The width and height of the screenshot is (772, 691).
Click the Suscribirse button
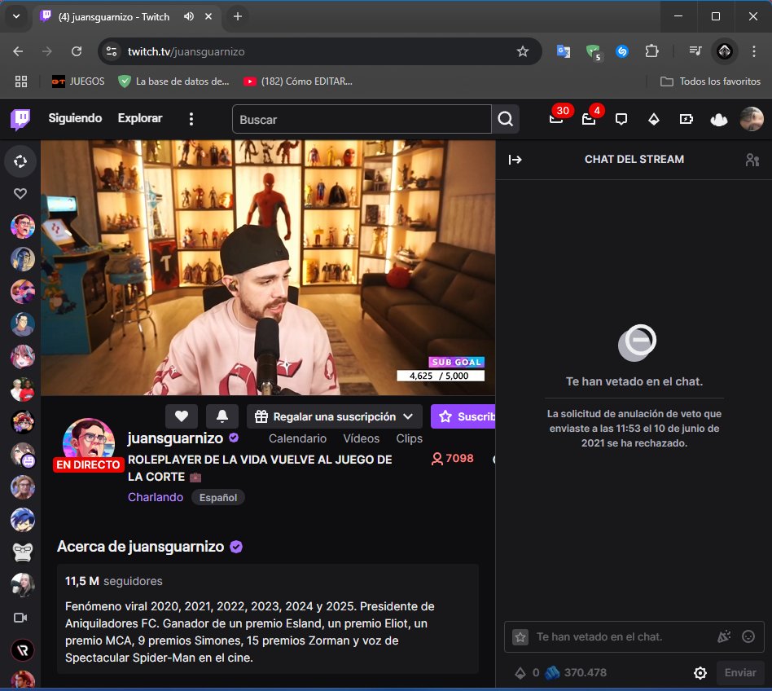[463, 416]
